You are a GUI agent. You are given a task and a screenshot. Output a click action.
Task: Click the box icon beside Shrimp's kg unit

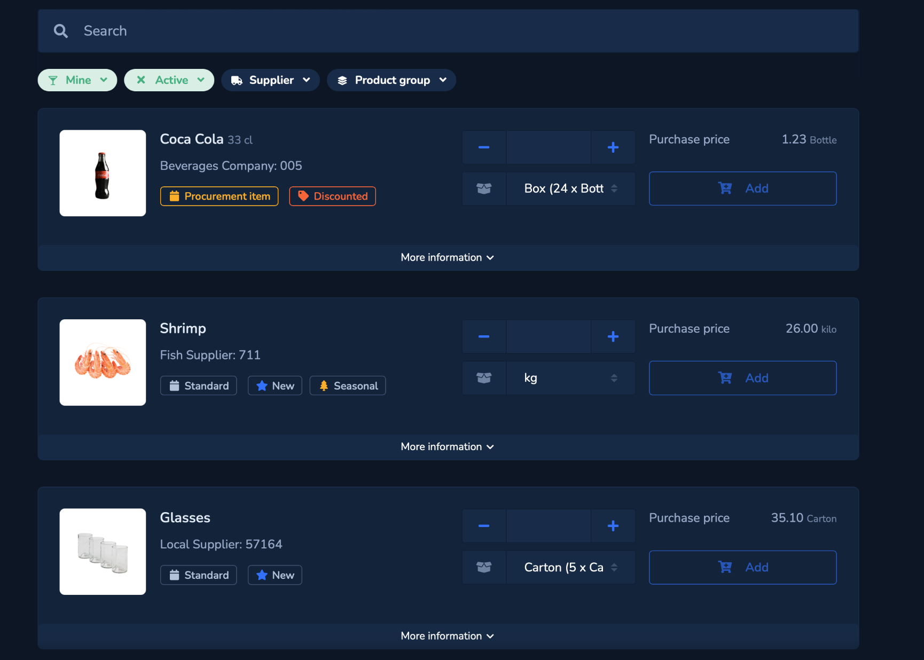point(484,378)
